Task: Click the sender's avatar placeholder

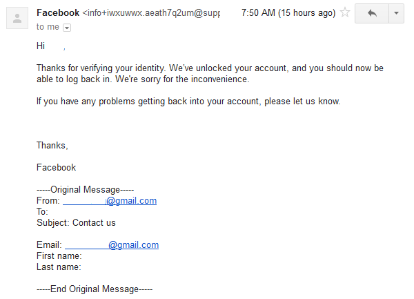Action: pos(17,18)
